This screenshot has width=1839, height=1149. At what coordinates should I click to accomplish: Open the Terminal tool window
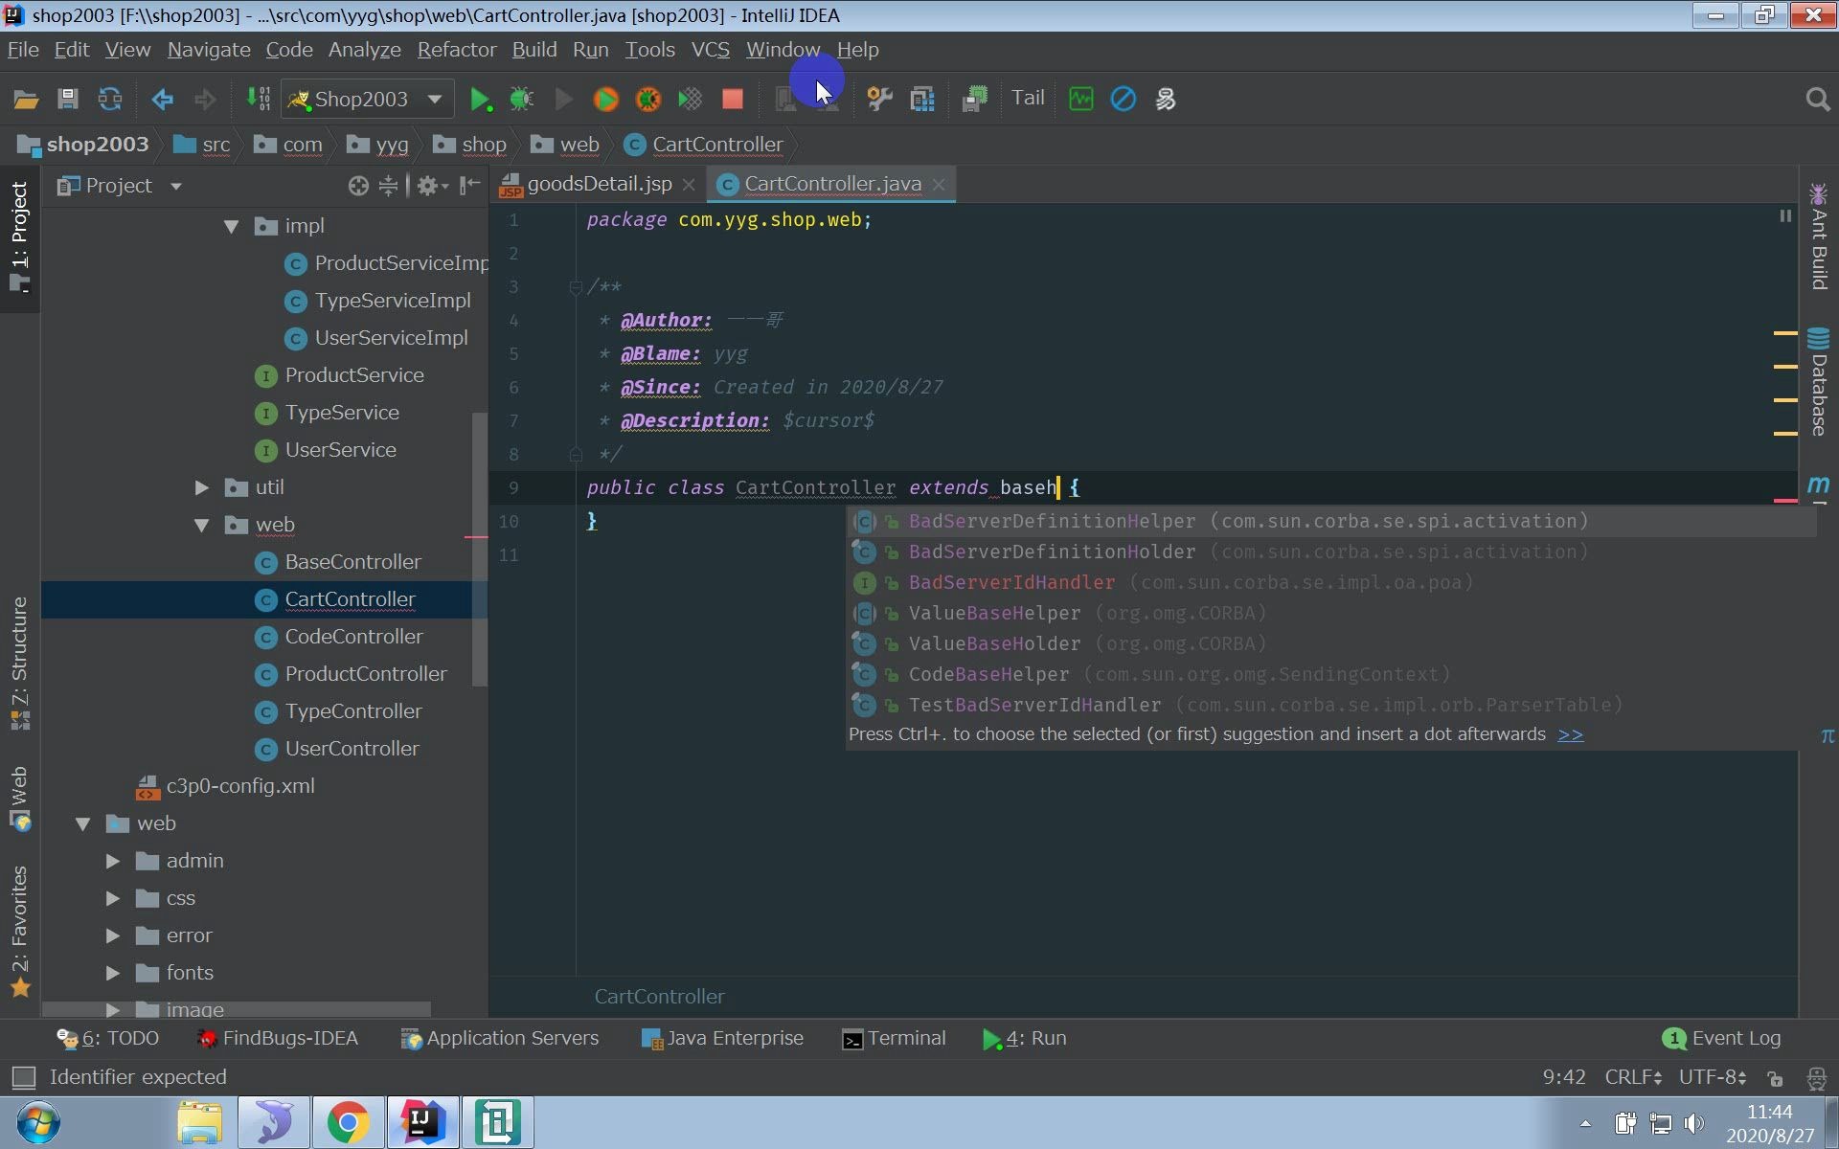pos(894,1038)
